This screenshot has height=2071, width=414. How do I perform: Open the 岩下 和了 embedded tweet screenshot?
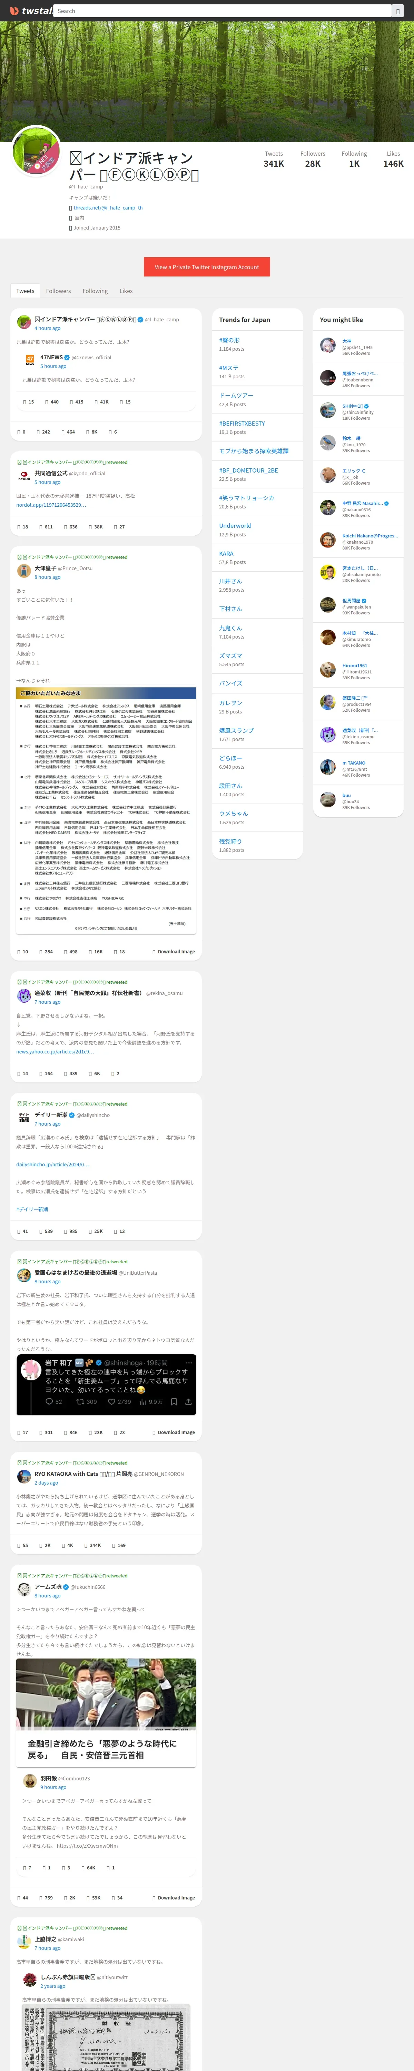click(x=106, y=1384)
